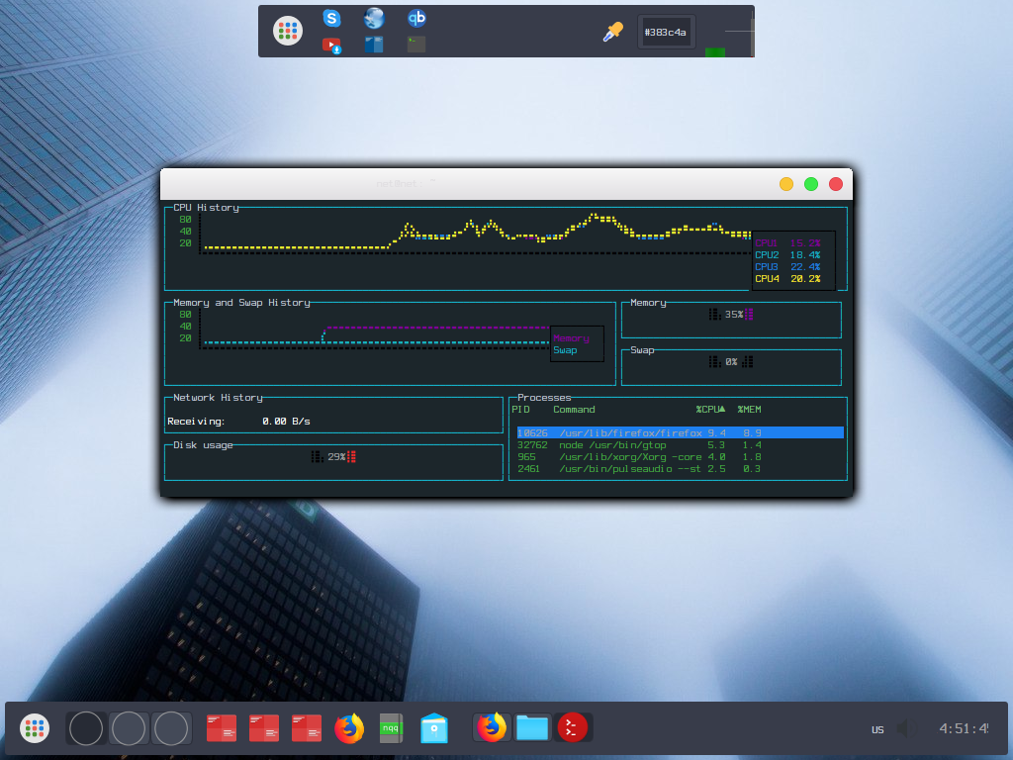Open the volume speaker control
This screenshot has width=1013, height=760.
904,728
